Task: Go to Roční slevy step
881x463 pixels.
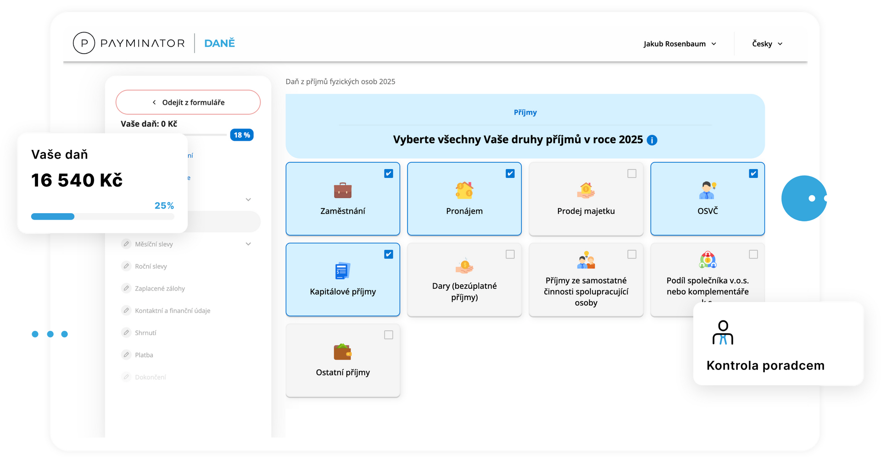Action: tap(151, 266)
